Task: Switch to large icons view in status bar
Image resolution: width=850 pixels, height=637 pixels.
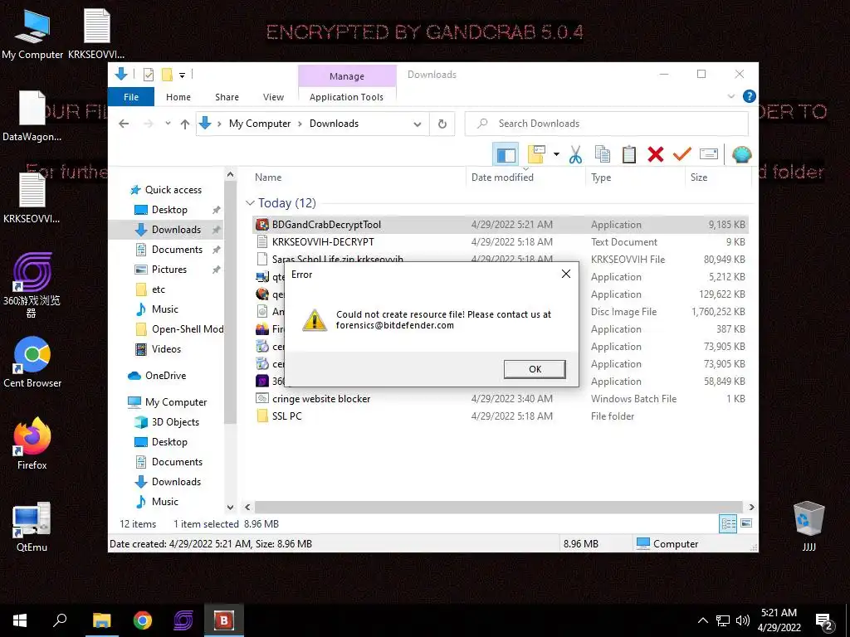Action: (746, 523)
